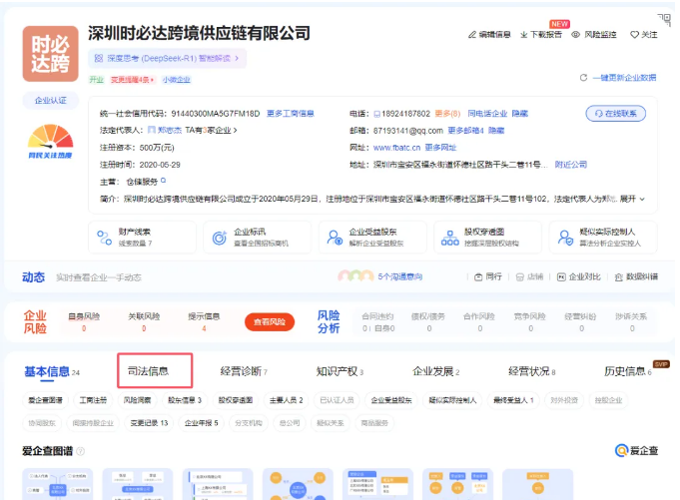Screen dimensions: 680x500
Task: Click the 在线联系 contact button
Action: coord(621,113)
